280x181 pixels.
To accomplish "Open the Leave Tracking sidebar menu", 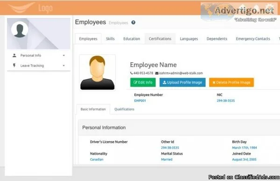I will pos(39,65).
